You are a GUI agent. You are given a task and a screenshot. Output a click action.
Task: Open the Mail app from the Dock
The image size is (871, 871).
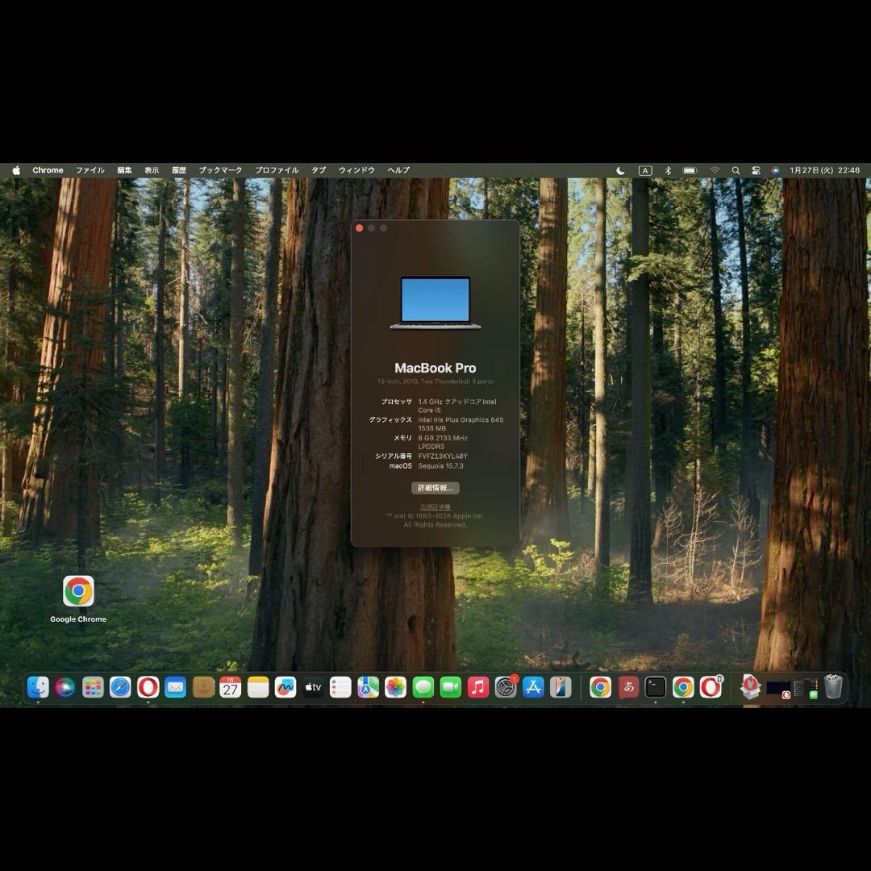pos(175,687)
